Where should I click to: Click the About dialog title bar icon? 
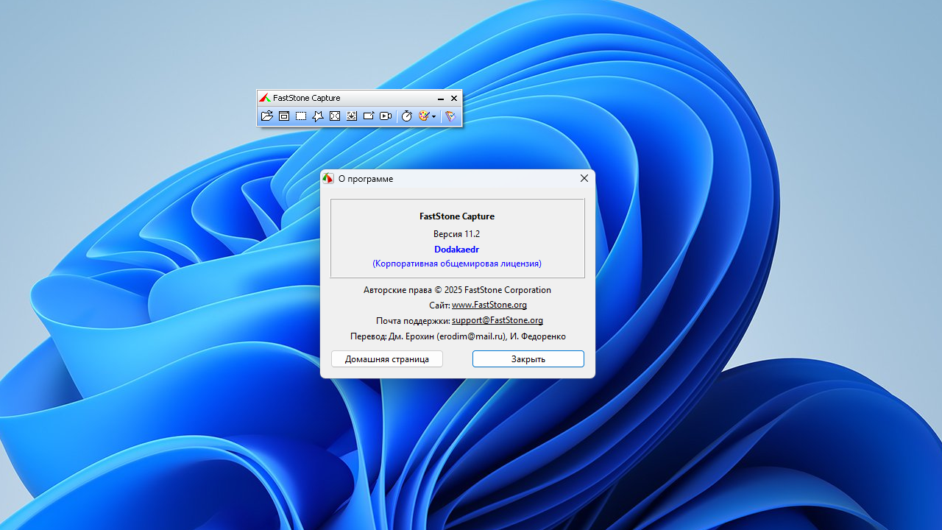tap(328, 178)
